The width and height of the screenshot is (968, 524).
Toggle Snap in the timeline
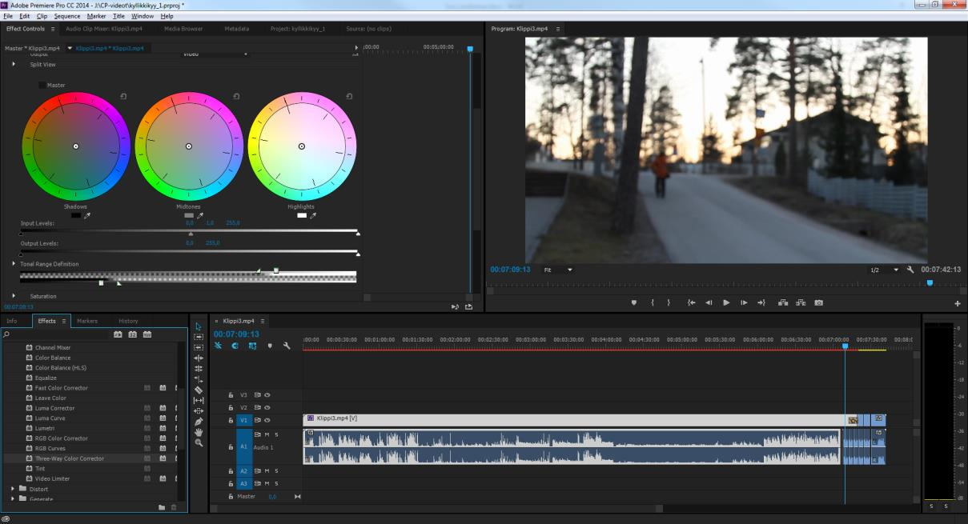236,346
